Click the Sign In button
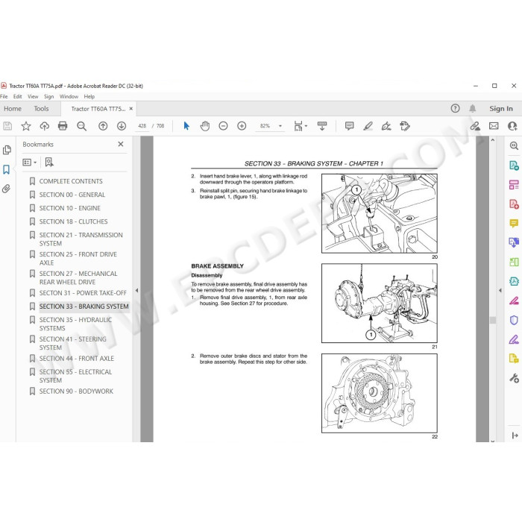Viewport: 522px width, 522px height. point(500,109)
